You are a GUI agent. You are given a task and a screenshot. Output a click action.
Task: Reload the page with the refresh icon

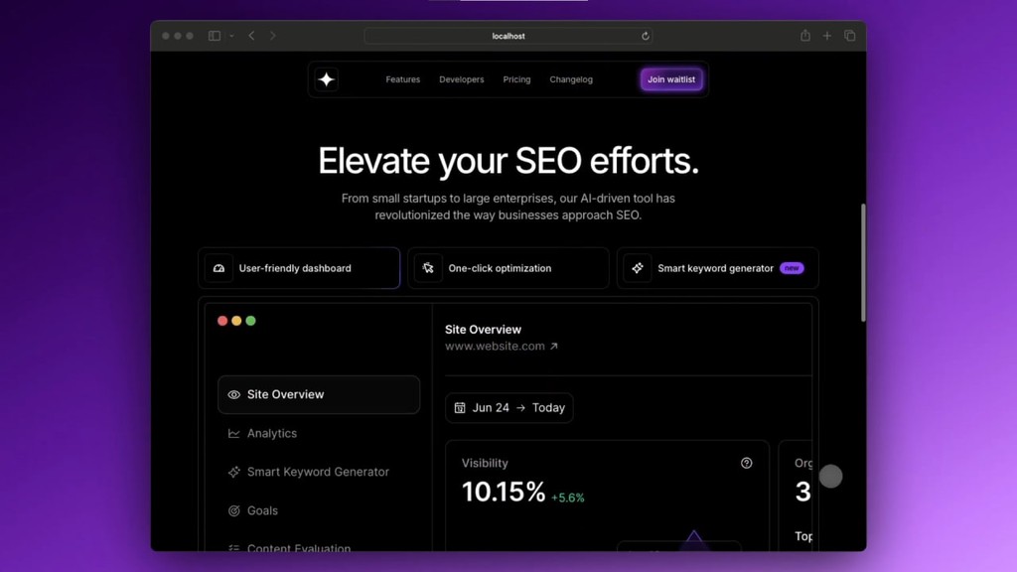tap(646, 37)
